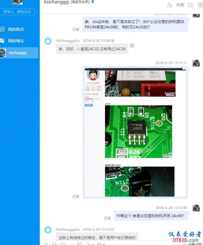The height and width of the screenshot is (245, 203).
Task: Click the 已读 status beside the image message
Action: click(x=76, y=196)
